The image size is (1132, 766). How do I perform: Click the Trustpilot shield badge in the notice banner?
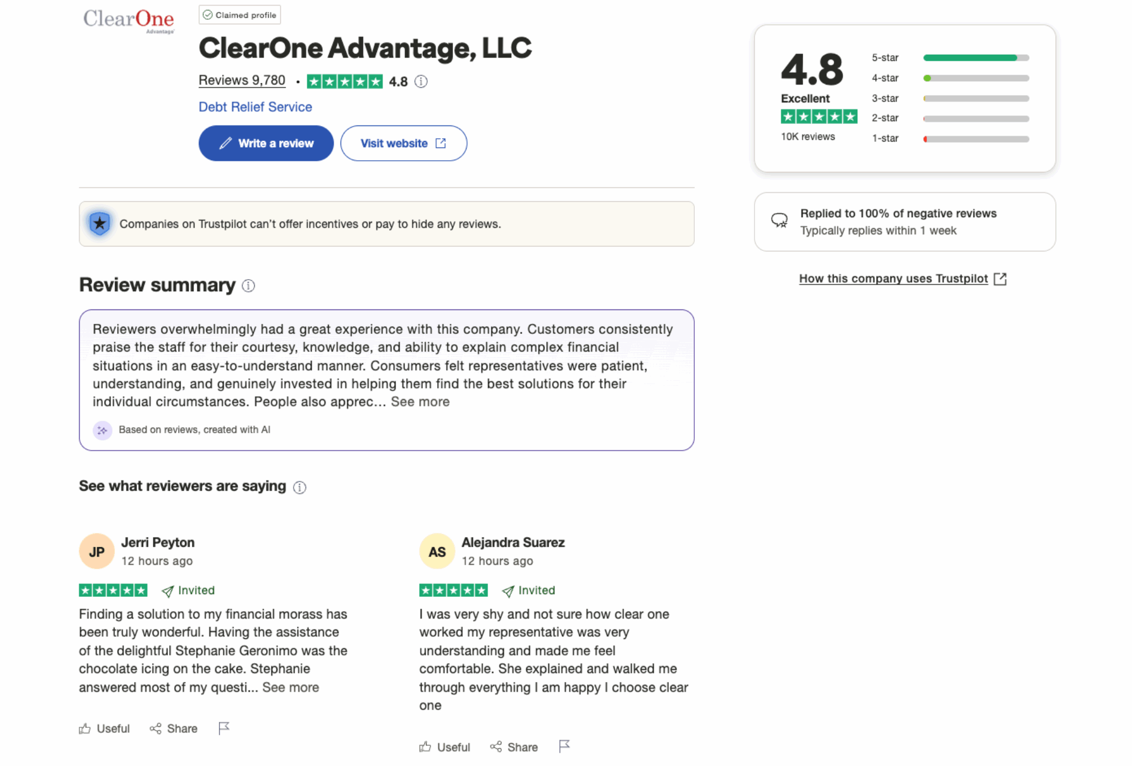point(99,224)
